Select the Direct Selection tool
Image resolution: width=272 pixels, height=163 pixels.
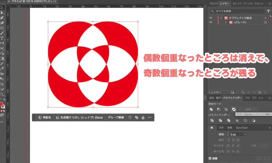coord(3,12)
